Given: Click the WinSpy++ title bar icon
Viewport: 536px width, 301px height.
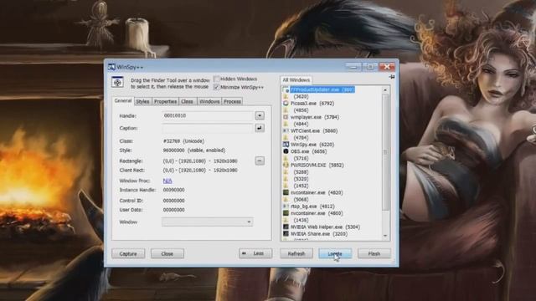Looking at the screenshot, I should (111, 67).
